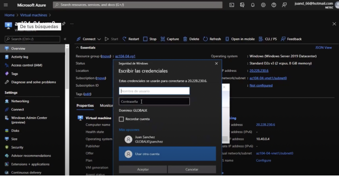The width and height of the screenshot is (339, 190).
Task: Check the Recordar cuenta checkbox
Action: pyautogui.click(x=121, y=119)
